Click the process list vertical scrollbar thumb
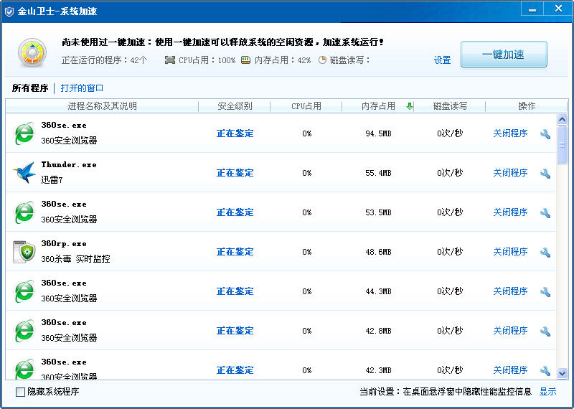 pyautogui.click(x=562, y=144)
